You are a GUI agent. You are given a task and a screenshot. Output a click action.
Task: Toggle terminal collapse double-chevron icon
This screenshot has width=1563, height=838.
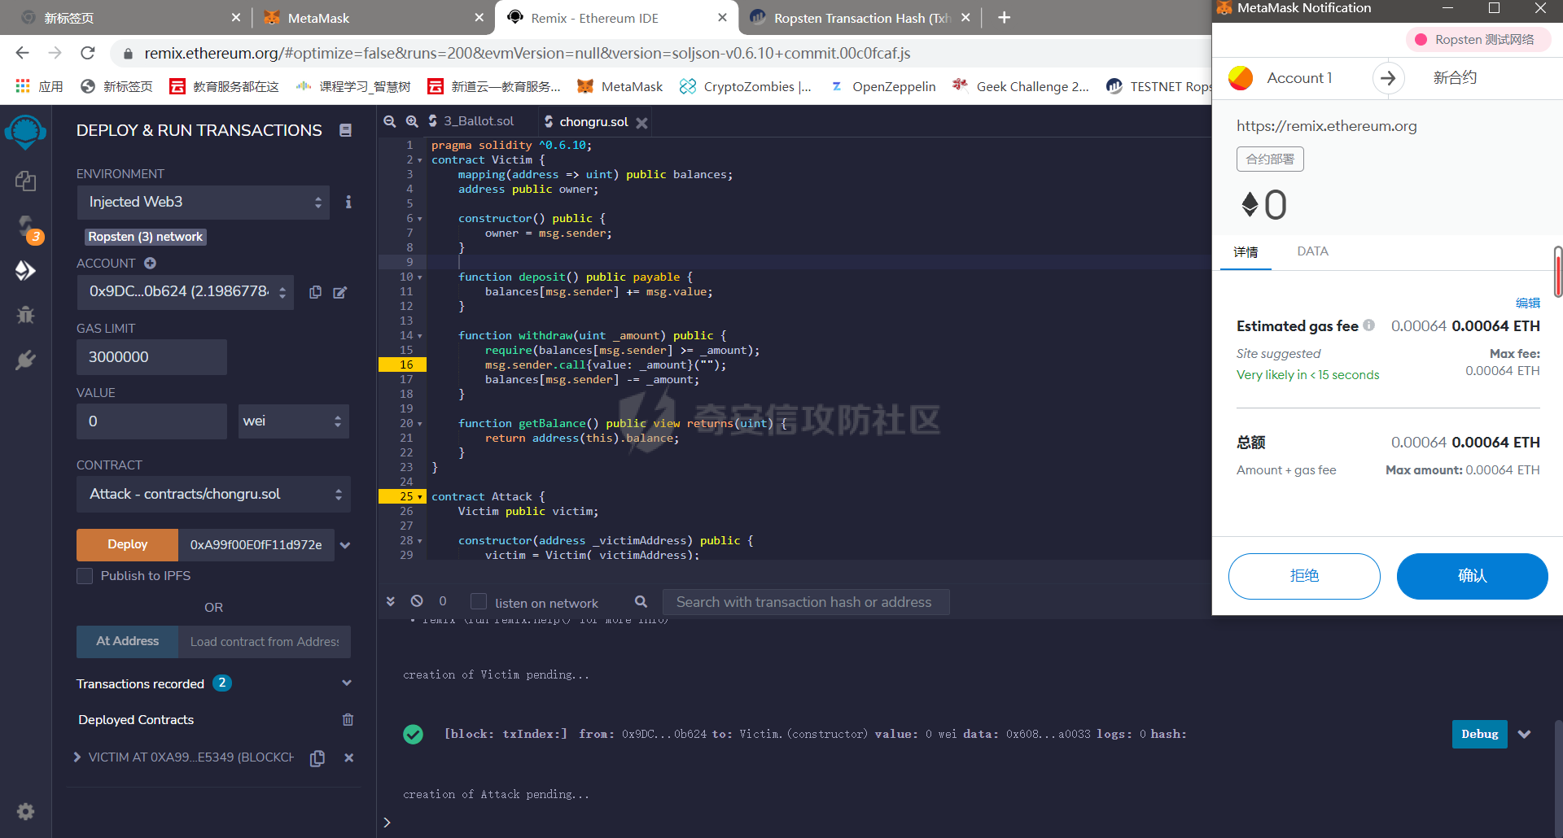[x=391, y=601]
